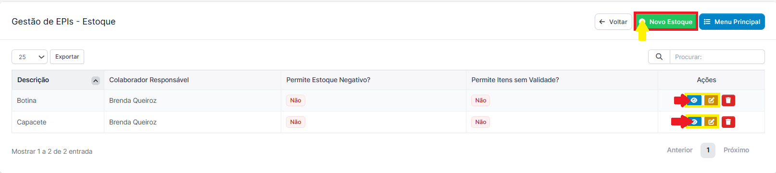
Task: Click inside the Procurar search field
Action: [717, 57]
